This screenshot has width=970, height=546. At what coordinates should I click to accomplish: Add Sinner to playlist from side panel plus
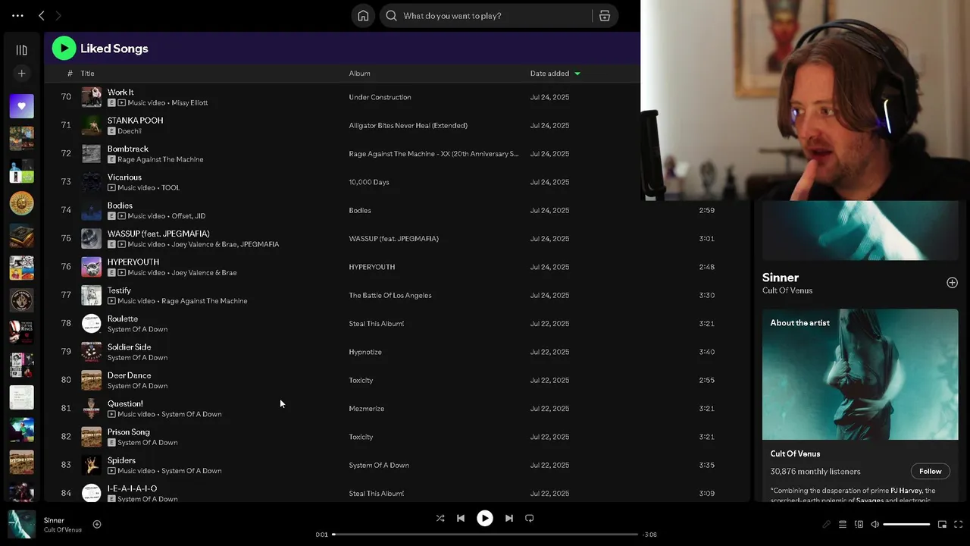click(952, 283)
